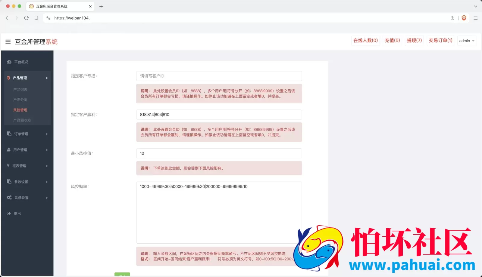Close the 互金所后台管理系统 tab

[90, 6]
